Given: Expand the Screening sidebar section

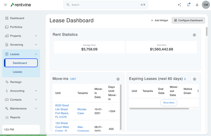Looking at the screenshot, I should tap(21, 45).
